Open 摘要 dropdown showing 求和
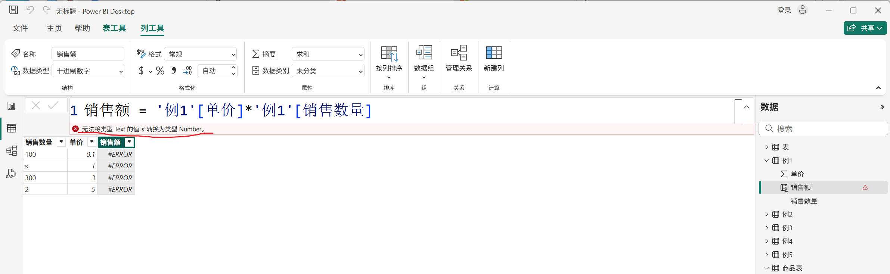 (328, 54)
